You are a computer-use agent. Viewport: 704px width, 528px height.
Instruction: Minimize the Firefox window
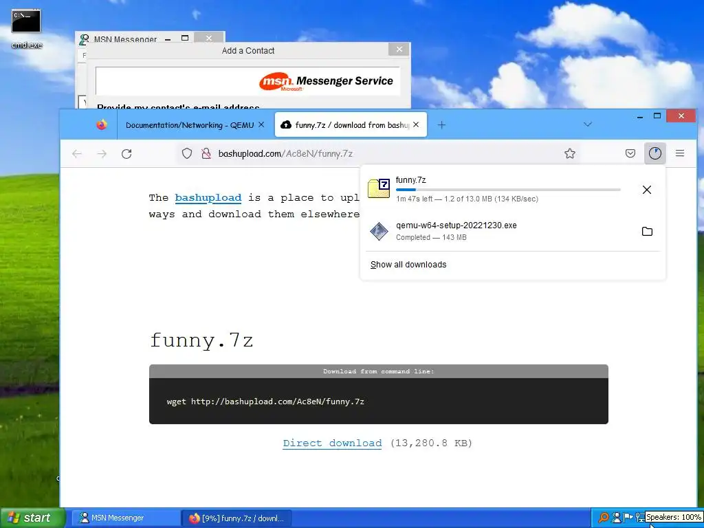(x=640, y=117)
